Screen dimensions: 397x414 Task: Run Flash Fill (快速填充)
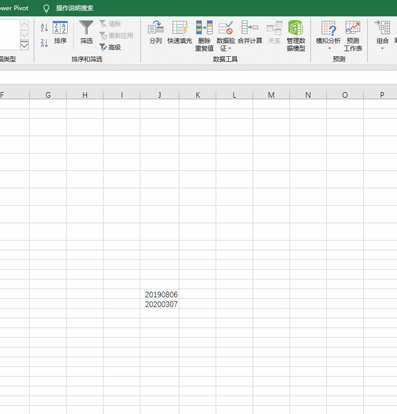point(180,32)
